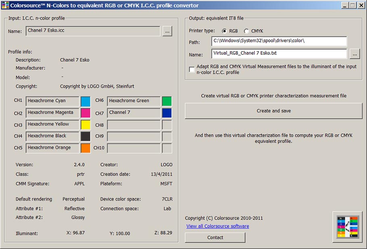
Task: Click the Hexachrome Cyan color swatch
Action: [85, 102]
